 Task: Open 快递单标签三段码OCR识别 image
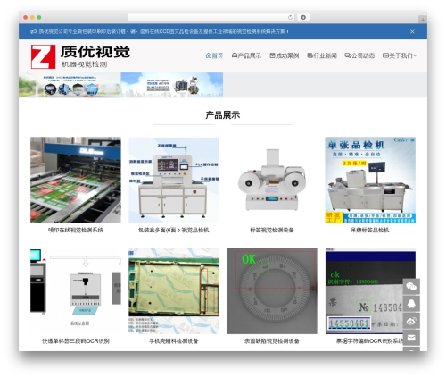pyautogui.click(x=76, y=290)
